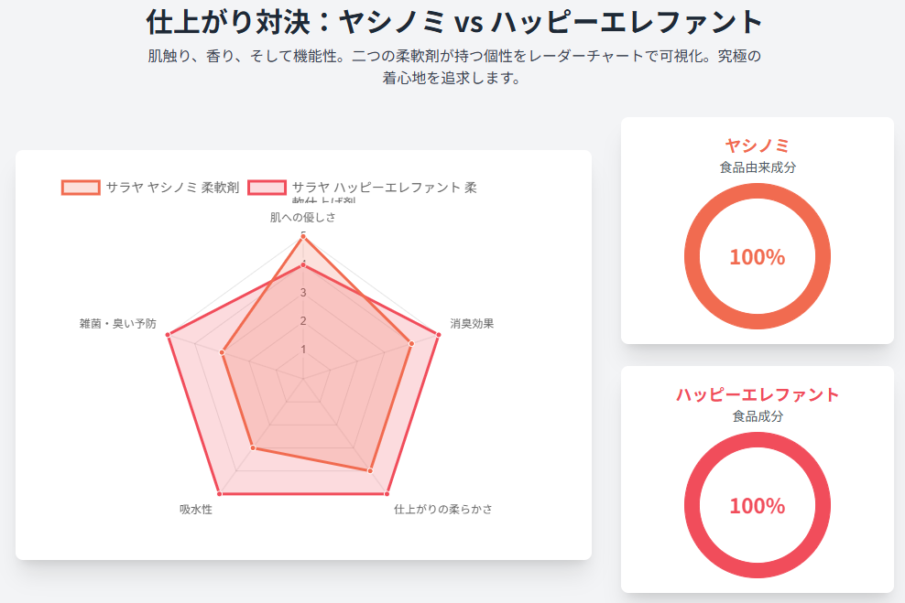This screenshot has height=603, width=905.
Task: Toggle the サラヤ ハッピーエレファント legend swatch
Action: pos(267,188)
